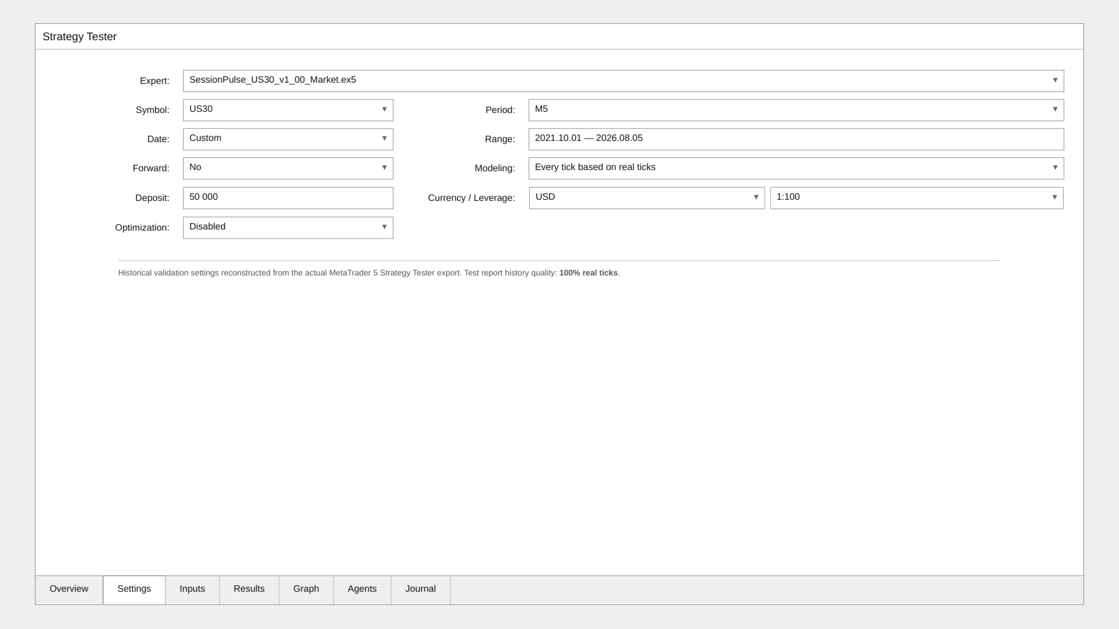Go to the Results tab

coord(249,589)
